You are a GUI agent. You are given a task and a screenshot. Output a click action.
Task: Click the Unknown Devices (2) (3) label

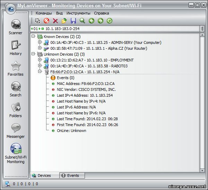64,54
